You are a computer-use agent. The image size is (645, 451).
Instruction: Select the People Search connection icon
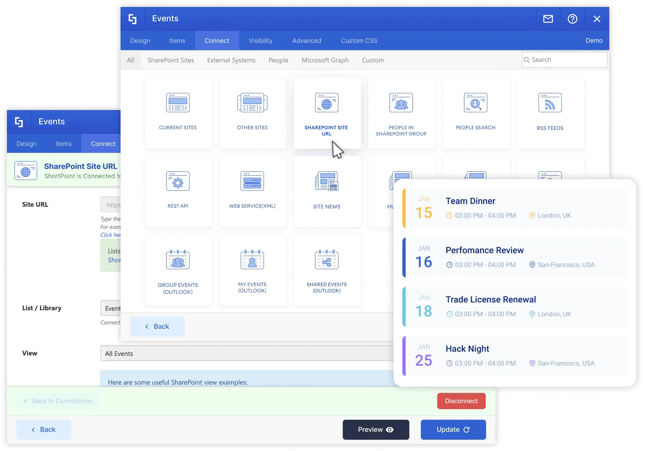(476, 103)
